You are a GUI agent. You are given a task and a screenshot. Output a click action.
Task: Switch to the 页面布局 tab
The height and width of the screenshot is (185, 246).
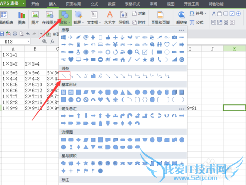[x=73, y=4]
